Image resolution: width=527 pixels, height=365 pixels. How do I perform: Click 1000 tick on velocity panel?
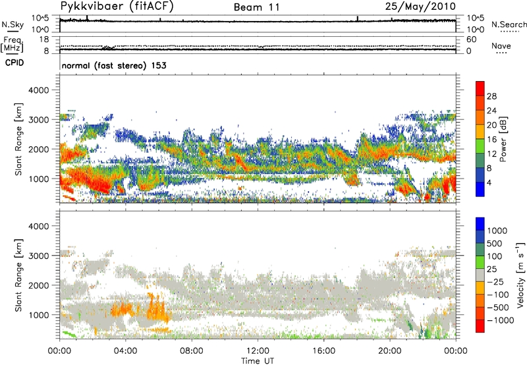pyautogui.click(x=38, y=315)
